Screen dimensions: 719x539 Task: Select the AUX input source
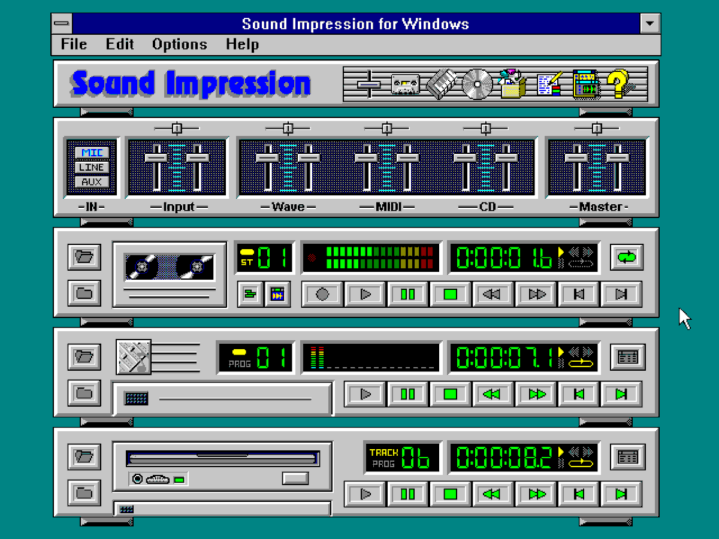(92, 182)
